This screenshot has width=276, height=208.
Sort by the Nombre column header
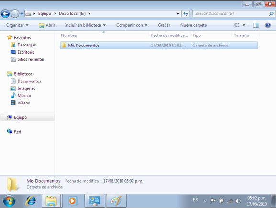click(69, 35)
